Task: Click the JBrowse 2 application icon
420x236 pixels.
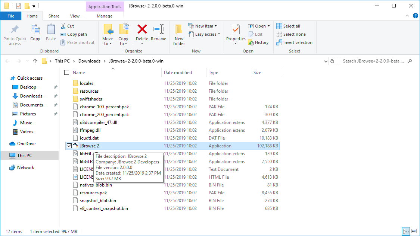Action: point(75,146)
